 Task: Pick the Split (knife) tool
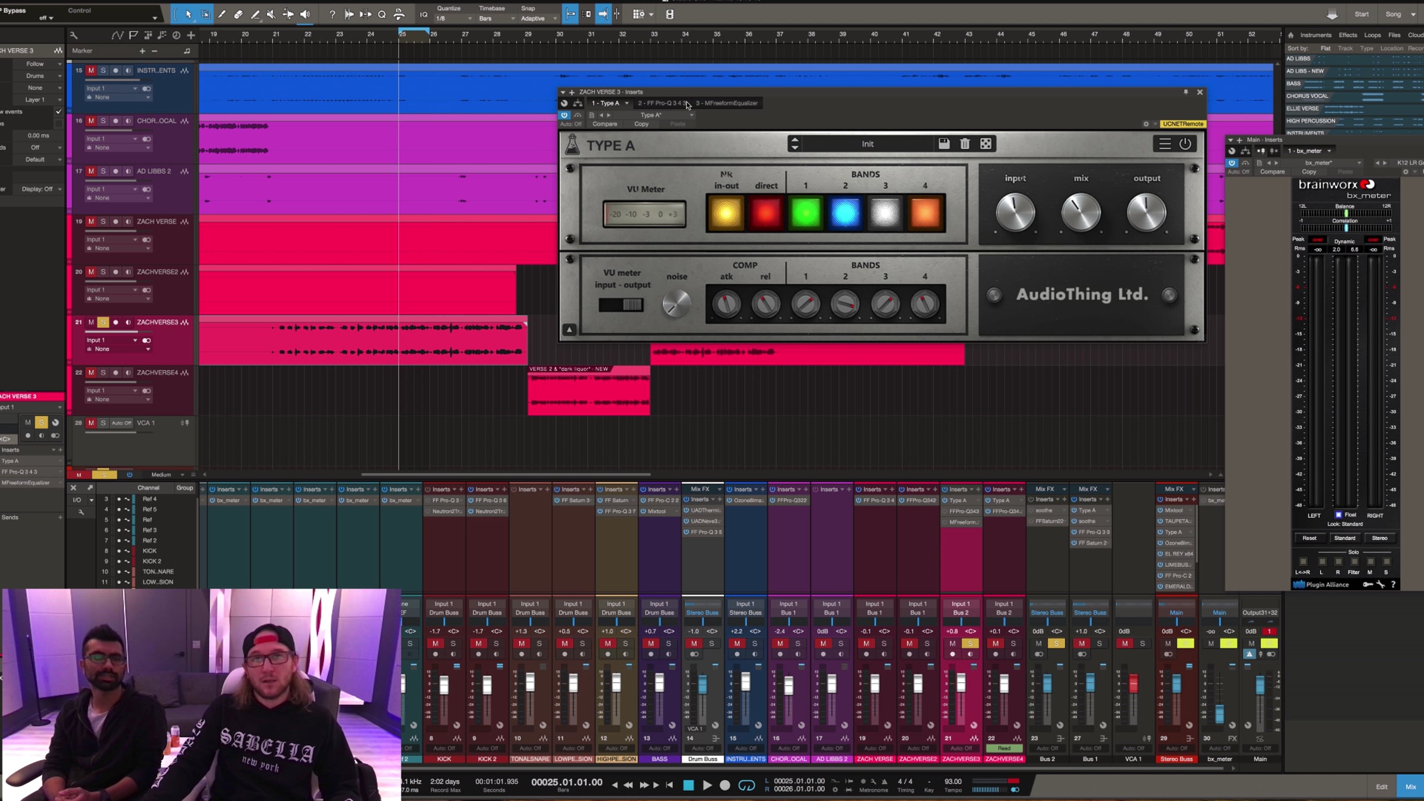(222, 14)
